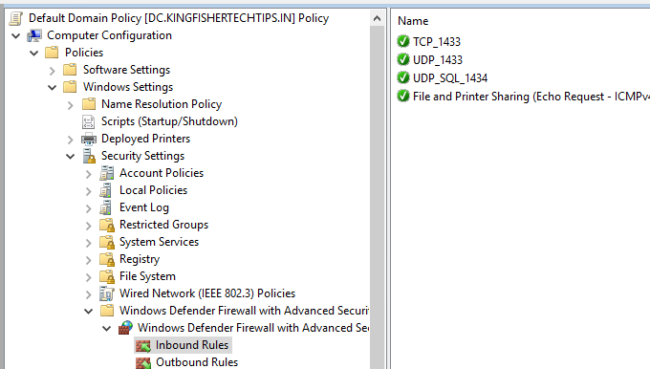Select the TCP_1433 rule
Image resolution: width=650 pixels, height=369 pixels.
click(437, 42)
